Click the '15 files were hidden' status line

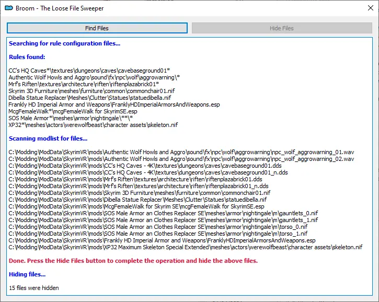(34, 288)
